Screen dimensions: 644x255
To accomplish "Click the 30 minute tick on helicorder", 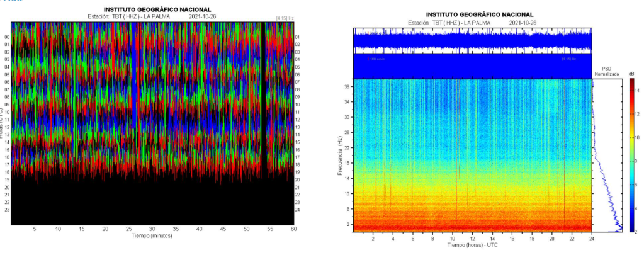I will [152, 229].
